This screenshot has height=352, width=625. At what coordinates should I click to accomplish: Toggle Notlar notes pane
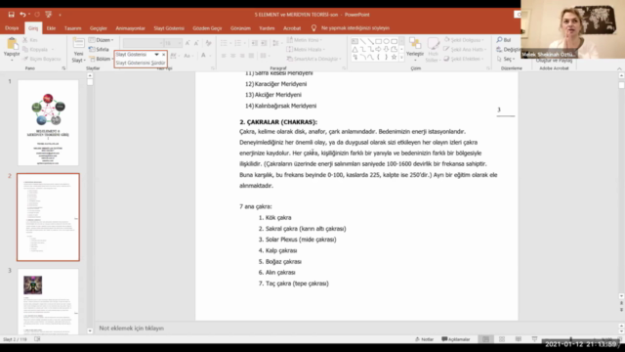coord(424,339)
